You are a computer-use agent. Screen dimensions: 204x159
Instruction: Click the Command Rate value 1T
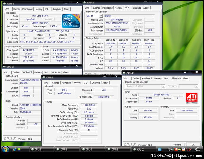[89, 130]
